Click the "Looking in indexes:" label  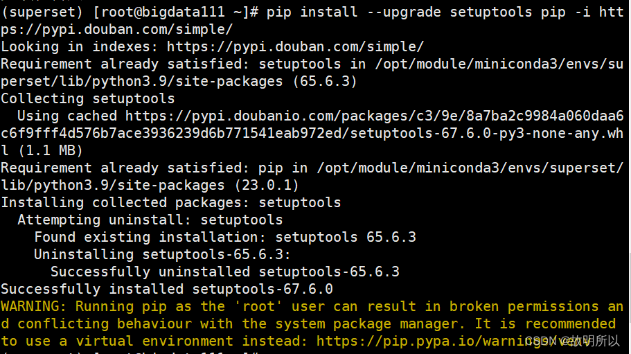point(79,47)
